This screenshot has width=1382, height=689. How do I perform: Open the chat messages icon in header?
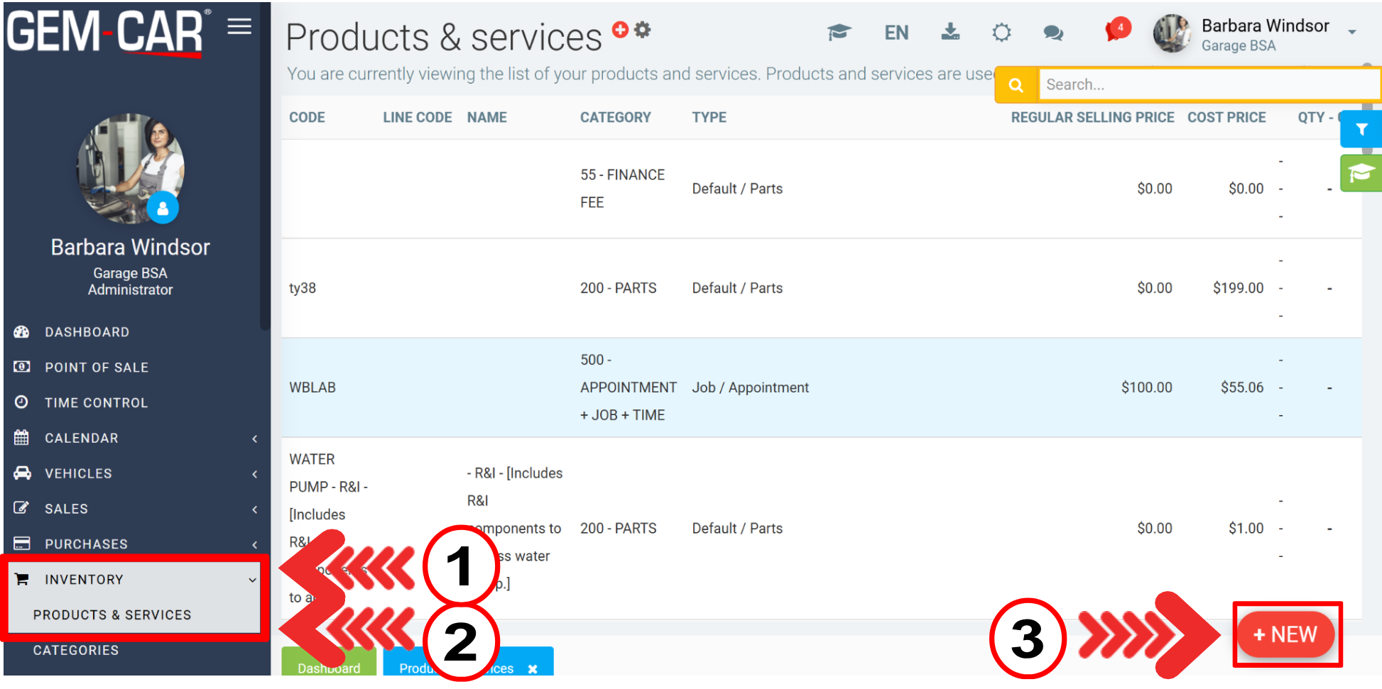click(1053, 33)
